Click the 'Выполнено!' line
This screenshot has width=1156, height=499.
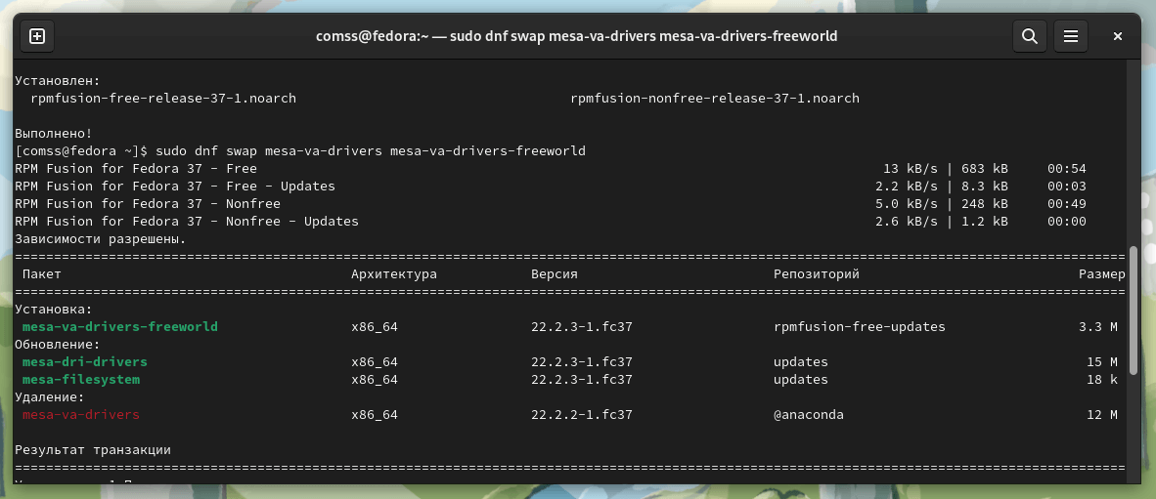pyautogui.click(x=54, y=133)
